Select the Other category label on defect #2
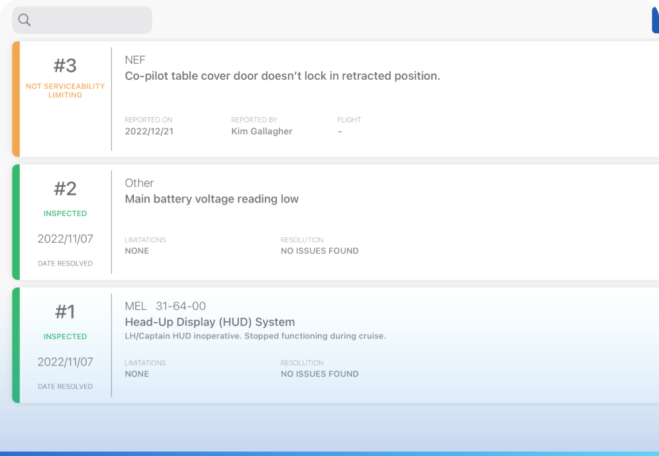Viewport: 659px width, 456px height. pyautogui.click(x=139, y=183)
